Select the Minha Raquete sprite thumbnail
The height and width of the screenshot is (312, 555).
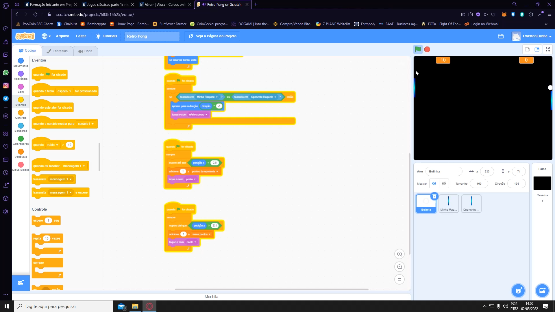coord(449,204)
